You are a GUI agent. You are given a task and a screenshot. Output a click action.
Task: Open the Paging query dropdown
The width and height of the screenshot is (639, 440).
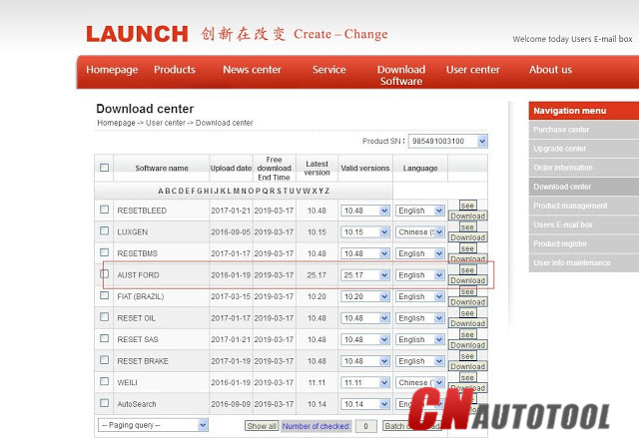[153, 425]
